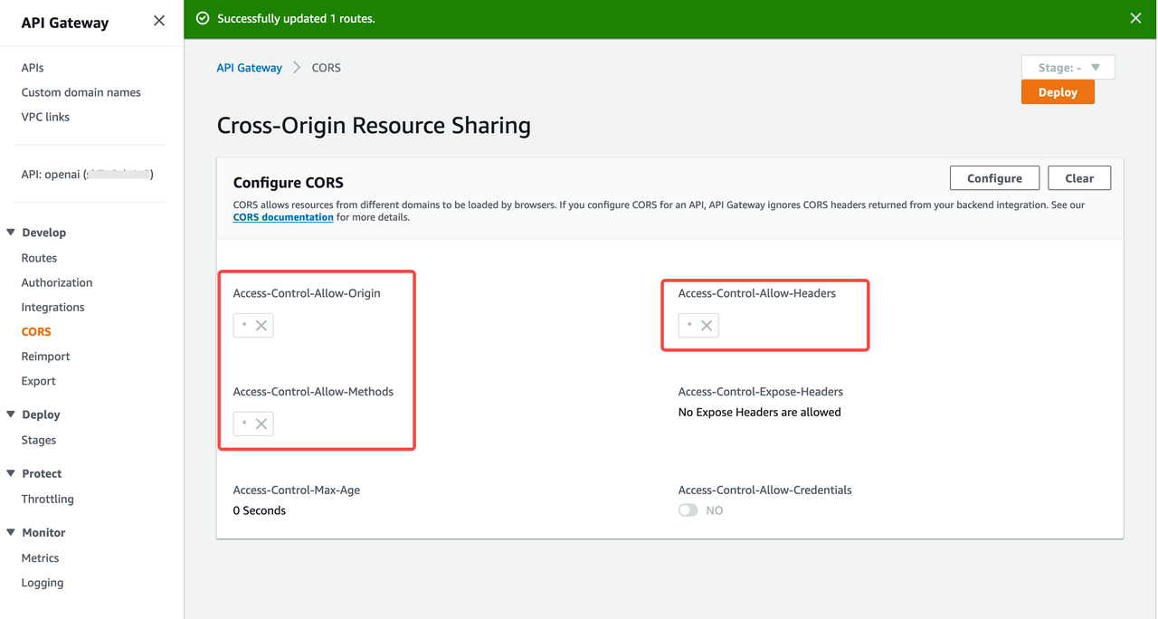The image size is (1158, 619).
Task: Open APIs in the sidebar
Action: (33, 68)
